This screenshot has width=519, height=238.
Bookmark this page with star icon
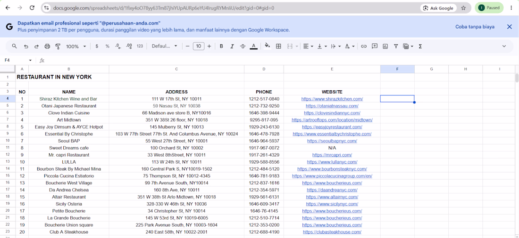463,8
